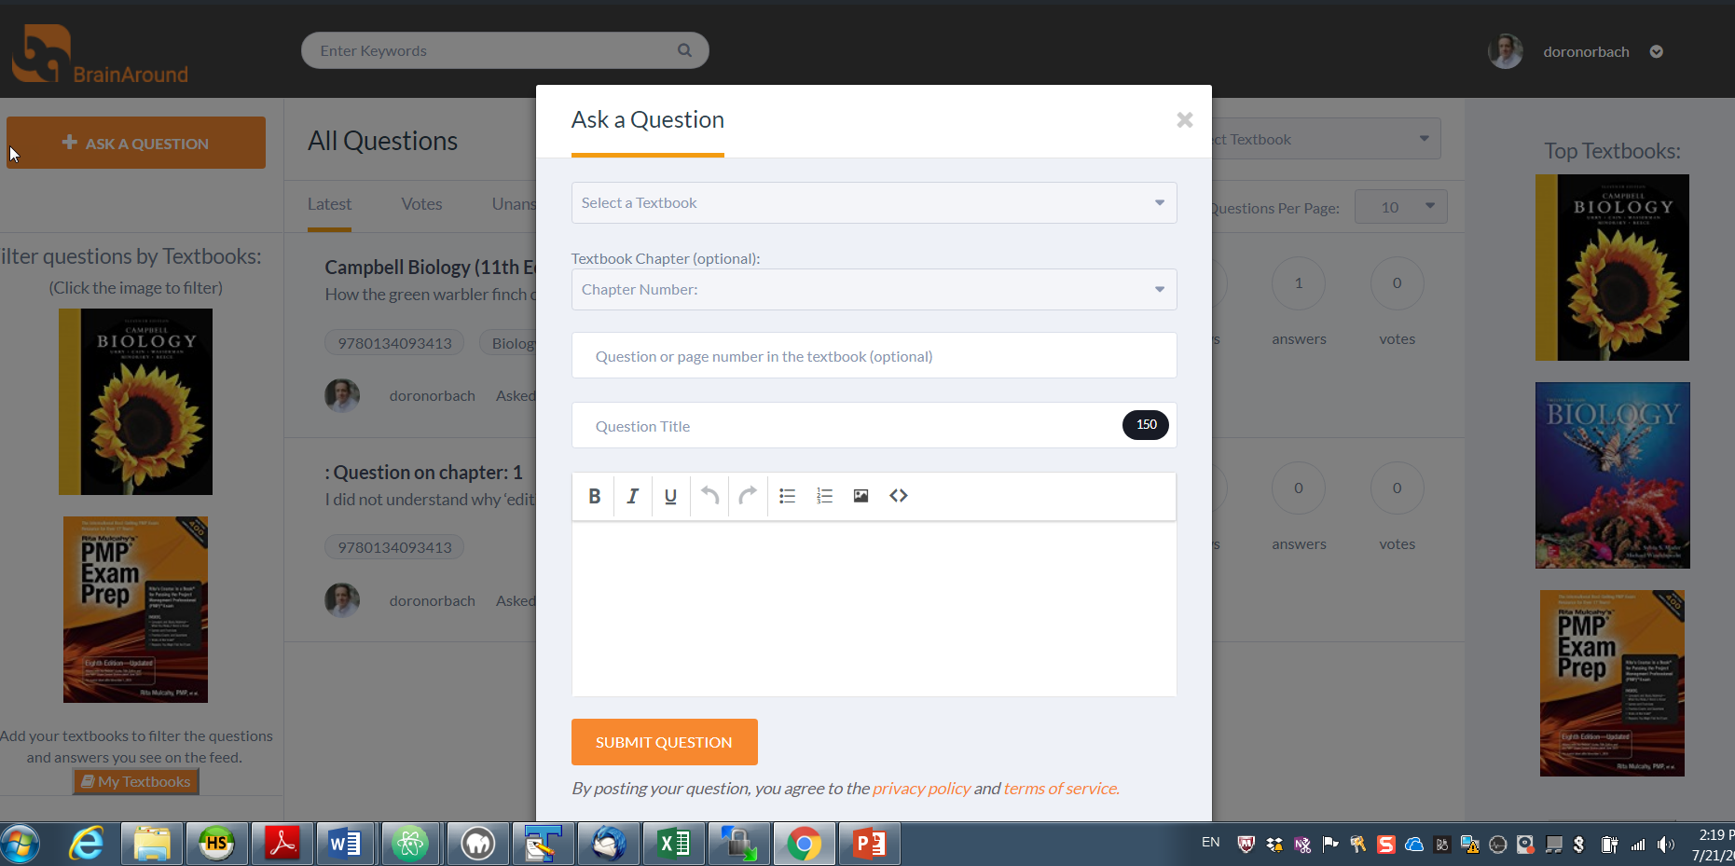Click ISBN tag 9780134093413 on first question
The width and height of the screenshot is (1735, 866).
tap(394, 343)
